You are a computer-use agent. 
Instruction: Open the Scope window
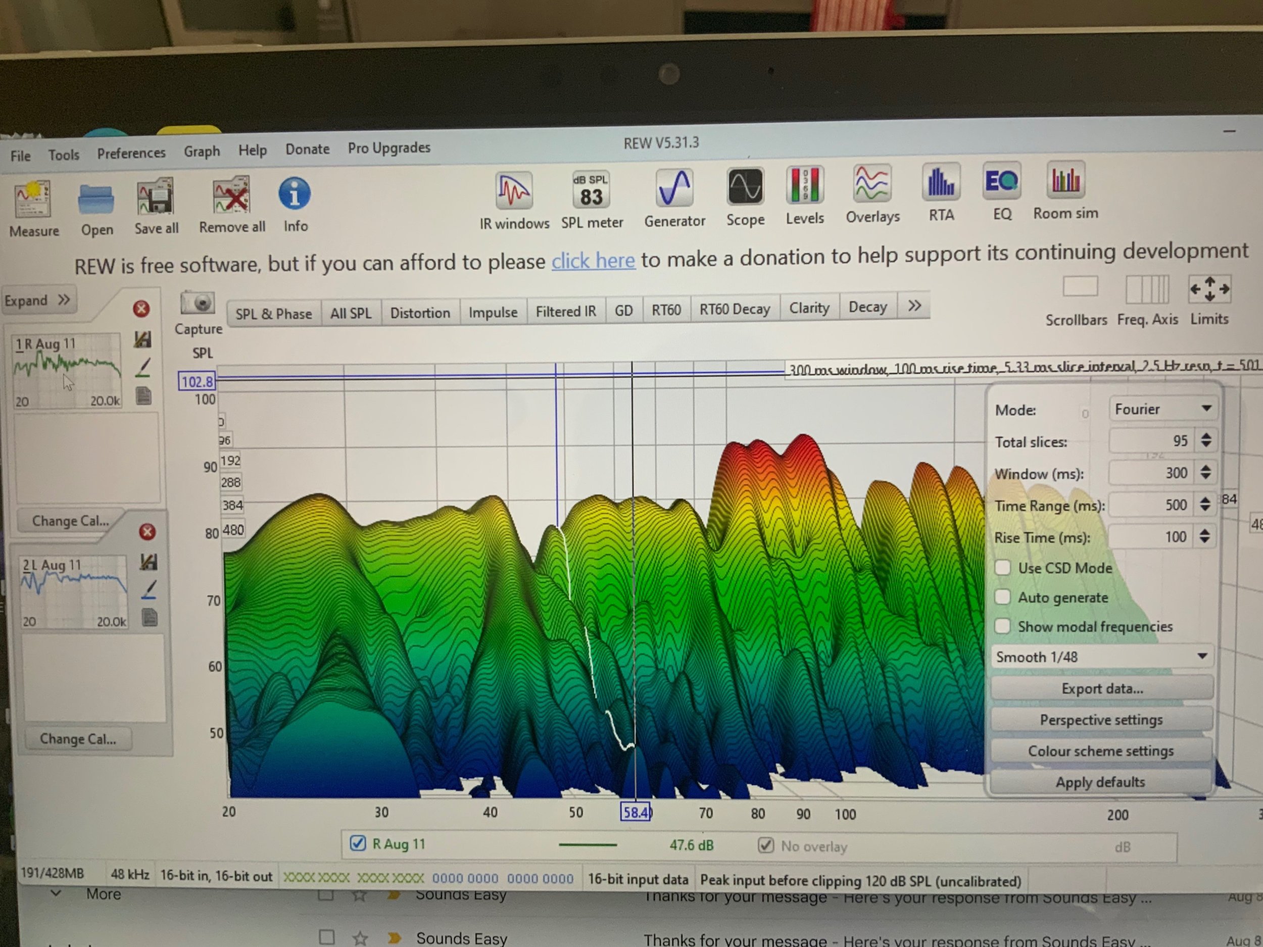pyautogui.click(x=745, y=187)
